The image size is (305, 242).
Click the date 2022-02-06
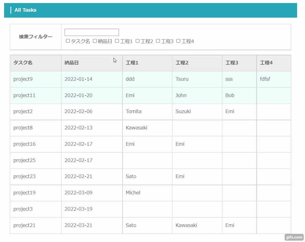pos(78,111)
